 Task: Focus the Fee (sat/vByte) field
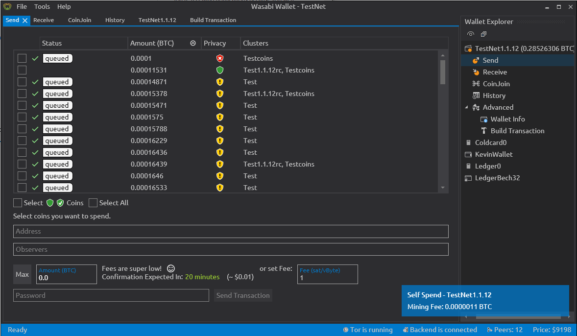pyautogui.click(x=328, y=275)
